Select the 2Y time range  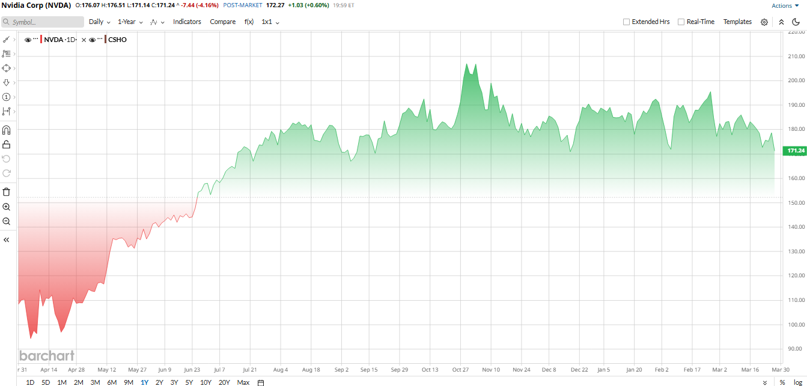(x=159, y=382)
